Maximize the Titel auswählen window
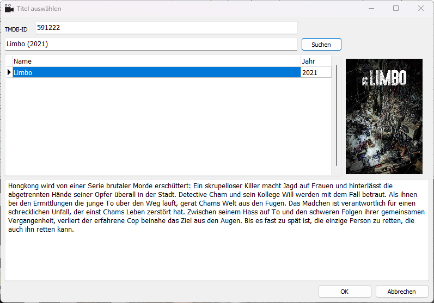 (x=396, y=8)
